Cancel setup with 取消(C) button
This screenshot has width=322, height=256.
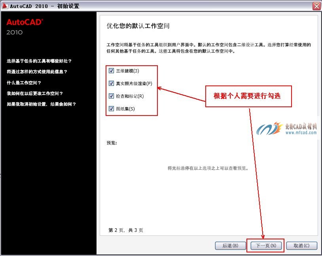point(301,246)
